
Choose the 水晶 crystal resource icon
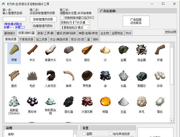coord(123,76)
